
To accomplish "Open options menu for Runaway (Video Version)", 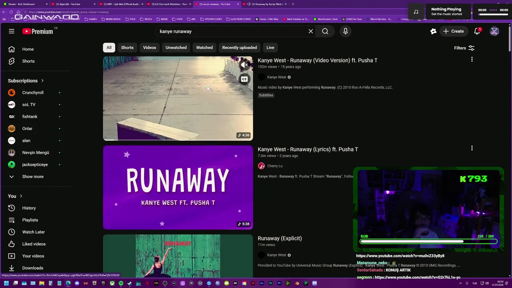I will pos(472,59).
